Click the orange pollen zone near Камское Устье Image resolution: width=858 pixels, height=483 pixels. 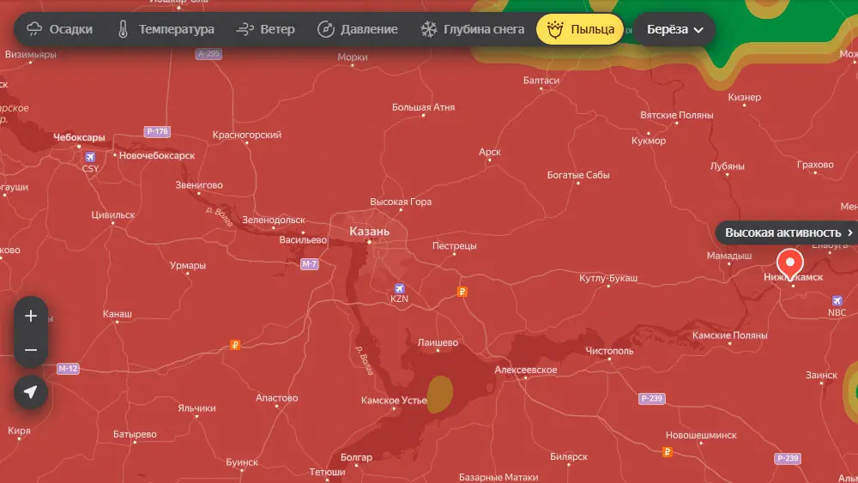pyautogui.click(x=440, y=394)
